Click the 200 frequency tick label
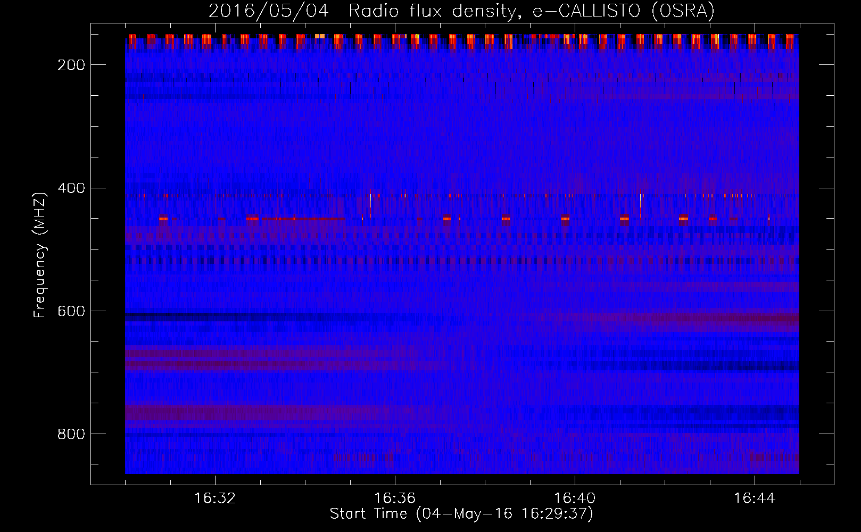The width and height of the screenshot is (861, 532). pyautogui.click(x=71, y=65)
